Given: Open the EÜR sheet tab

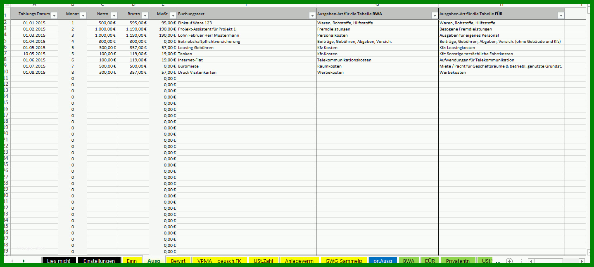Looking at the screenshot, I should click(x=430, y=261).
